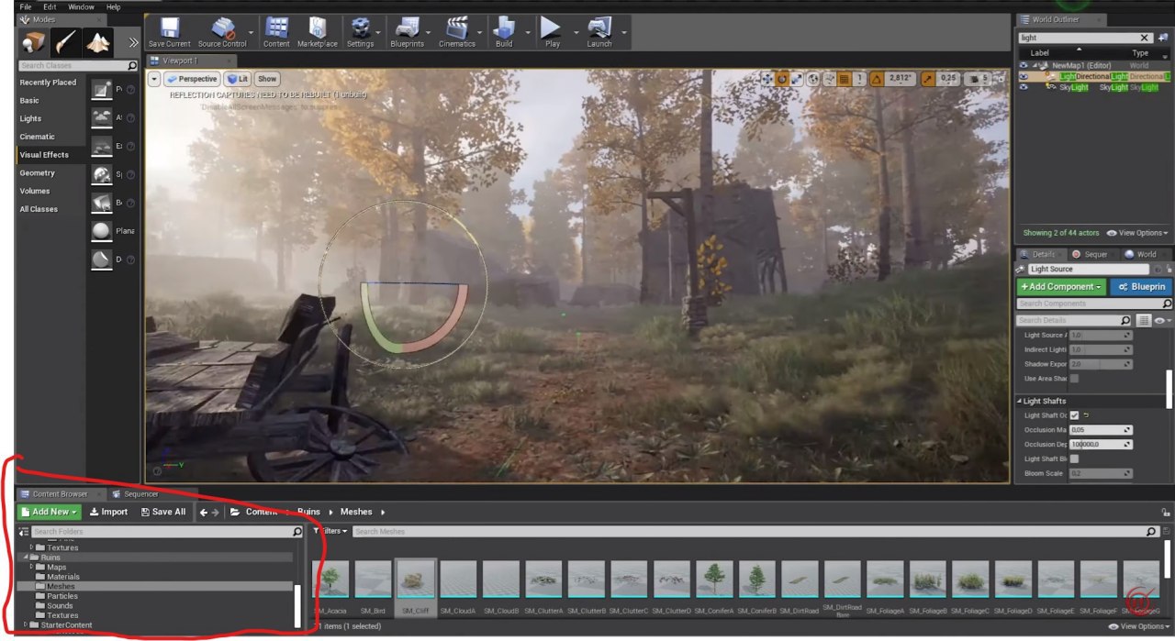Collapse the Ruins folder tree arrow
The width and height of the screenshot is (1175, 641).
point(25,558)
